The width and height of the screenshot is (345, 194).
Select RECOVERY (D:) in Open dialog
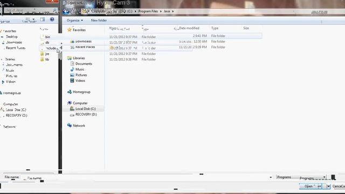86,114
